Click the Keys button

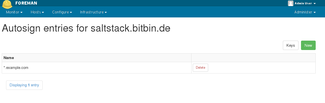[x=291, y=45]
